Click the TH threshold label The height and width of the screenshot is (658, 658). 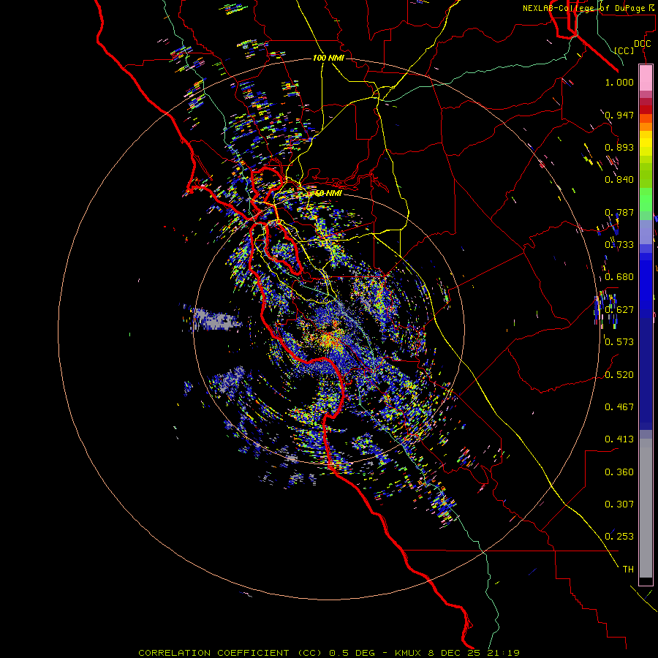coord(628,570)
